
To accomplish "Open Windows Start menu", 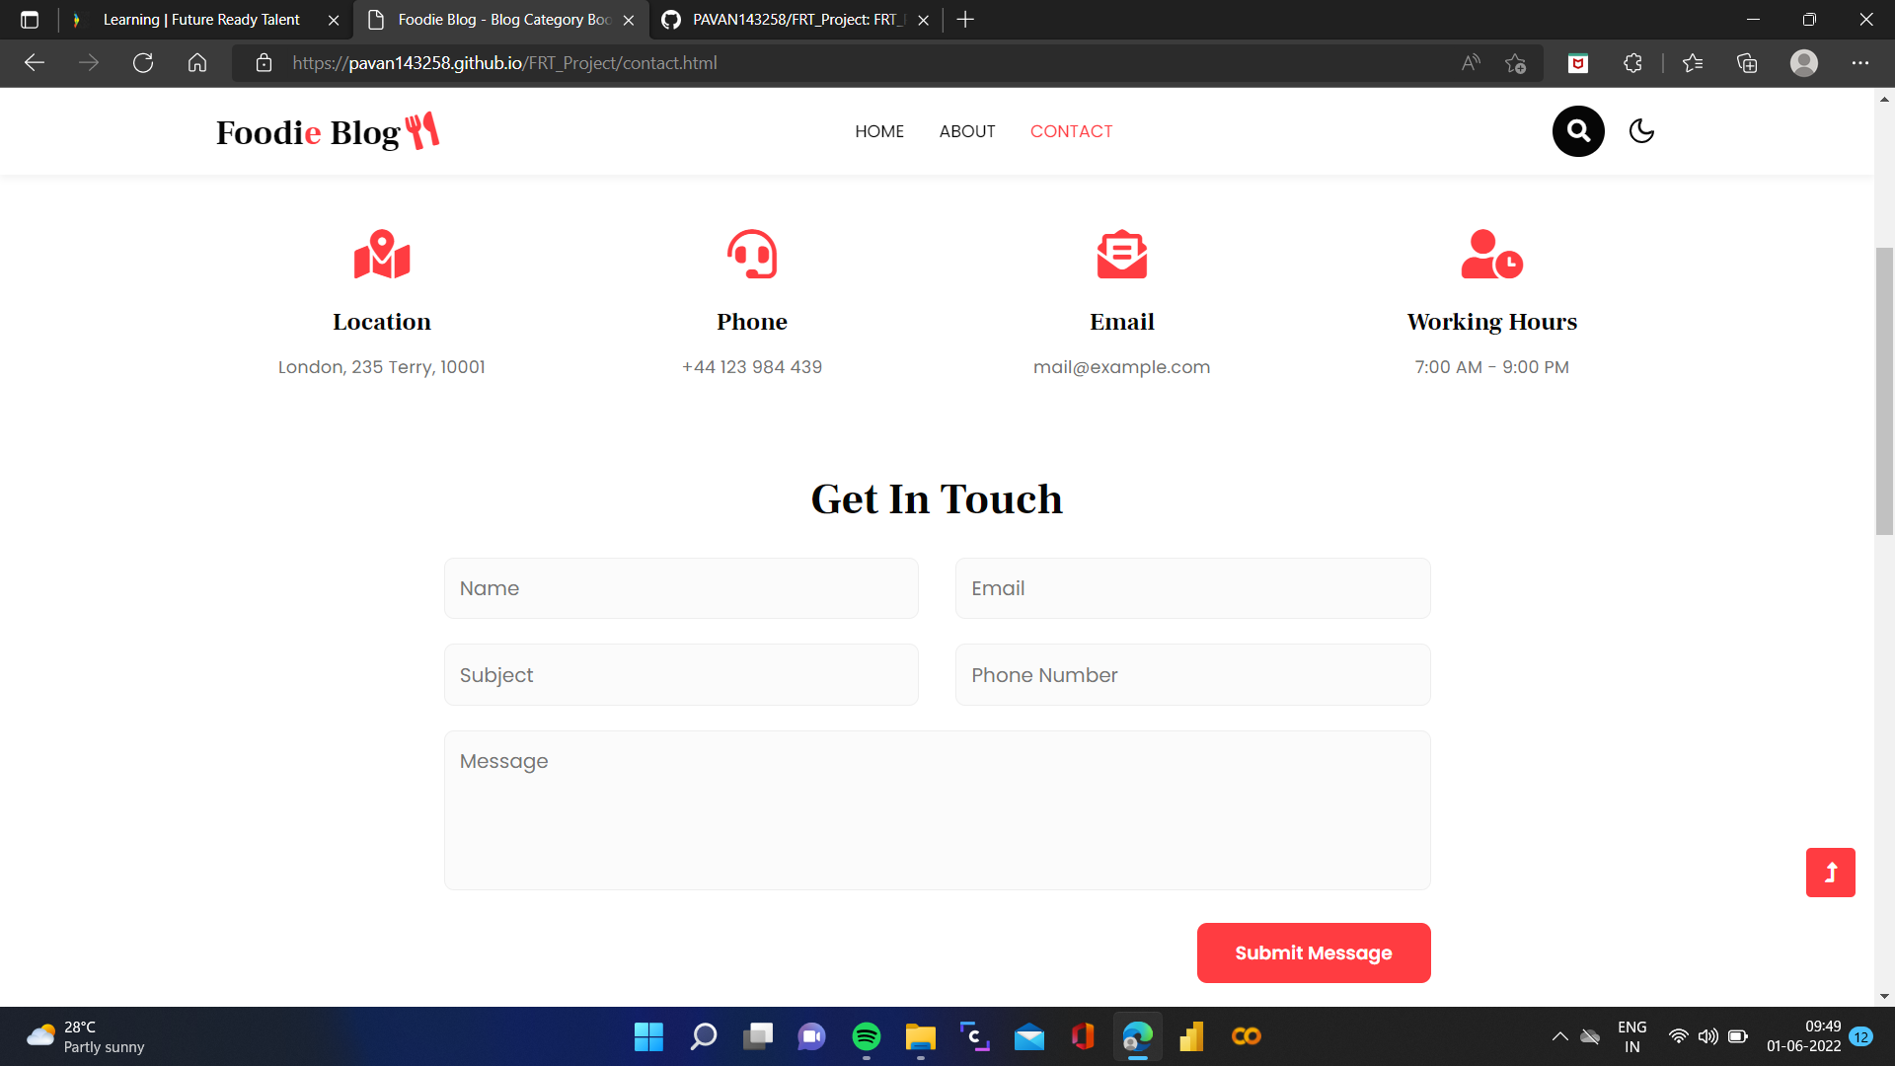I will (x=648, y=1036).
